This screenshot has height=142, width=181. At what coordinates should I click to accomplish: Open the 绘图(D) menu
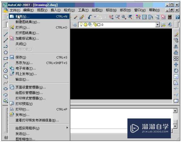coord(97,10)
